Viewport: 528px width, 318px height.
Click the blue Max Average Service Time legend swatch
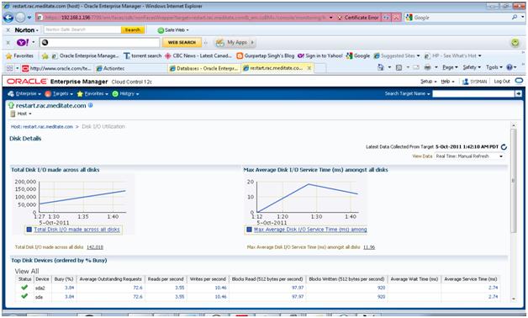point(249,230)
